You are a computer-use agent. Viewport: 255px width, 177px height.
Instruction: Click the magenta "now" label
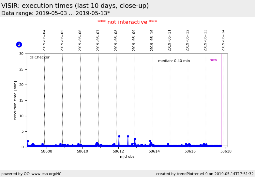[213, 60]
